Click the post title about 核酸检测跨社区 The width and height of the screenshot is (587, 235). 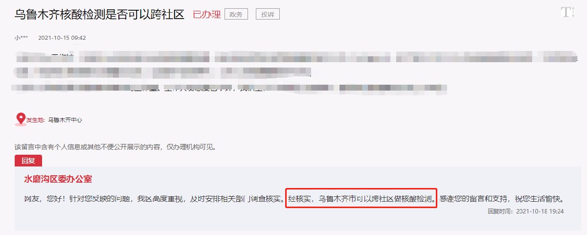[x=99, y=14]
